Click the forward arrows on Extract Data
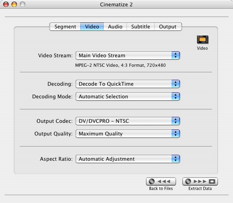This screenshot has width=233, height=203. pos(200,181)
